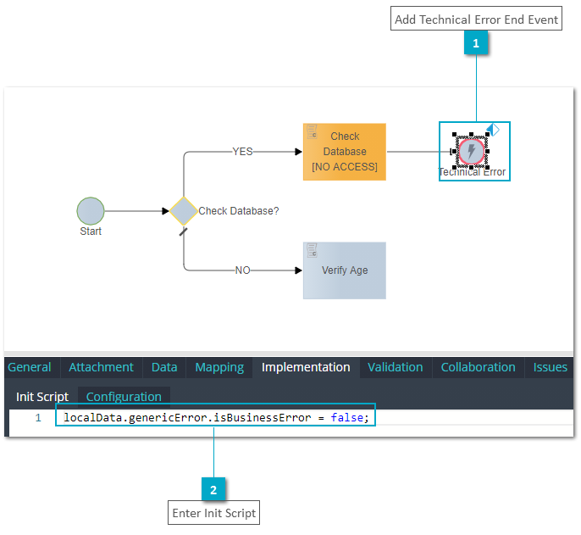Switch to the Issues tab

click(550, 367)
